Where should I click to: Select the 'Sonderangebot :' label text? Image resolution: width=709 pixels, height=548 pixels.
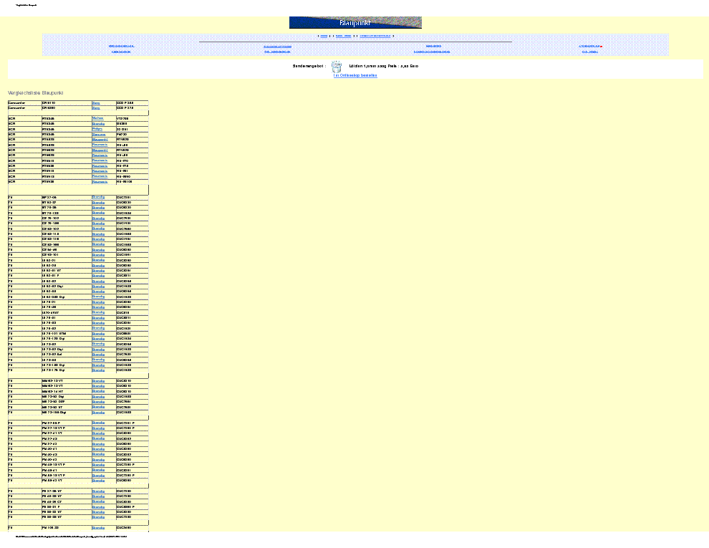[x=309, y=66]
